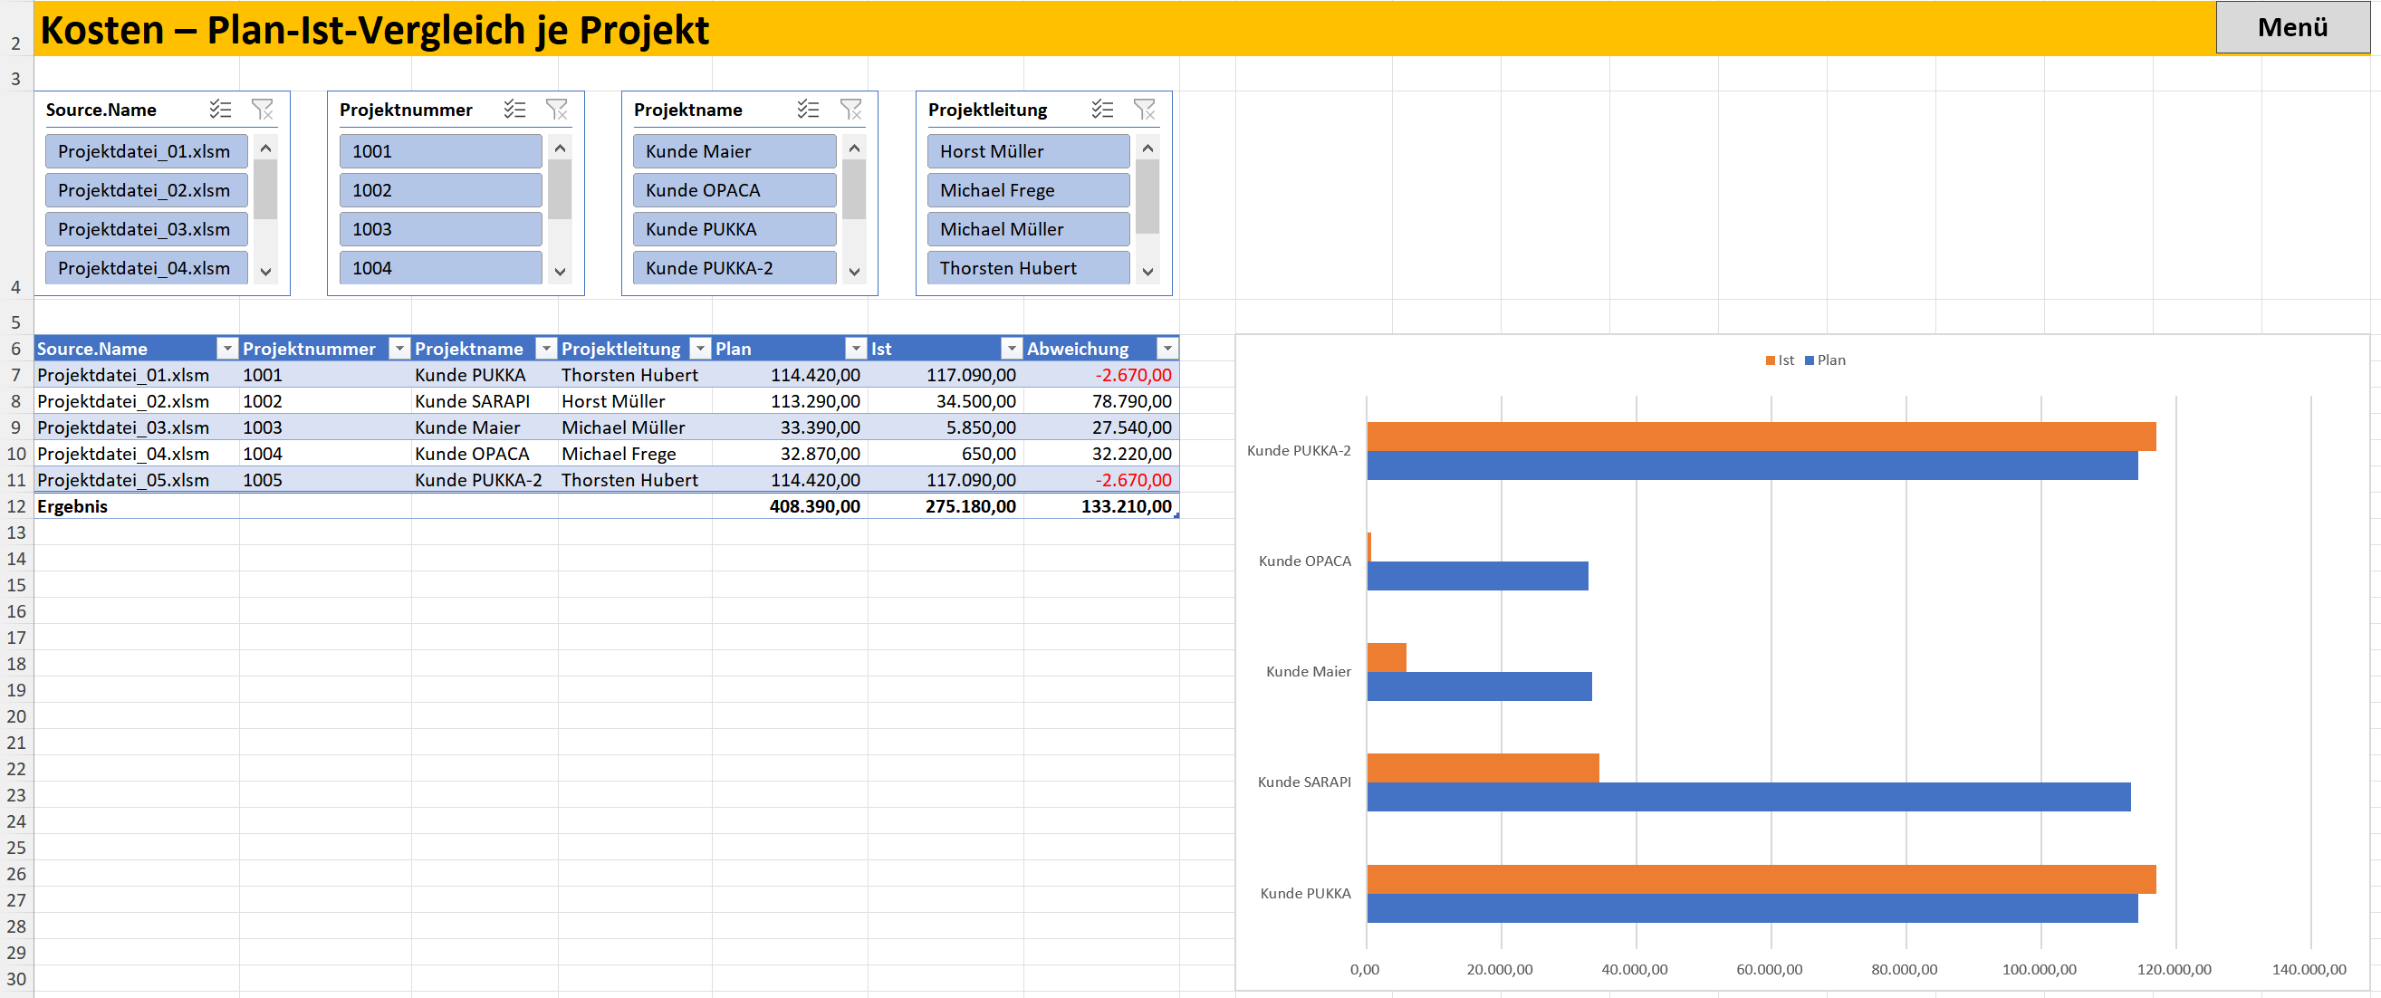Open Projektnummer column filter dropdown
Viewport: 2381px width, 998px height.
399,349
